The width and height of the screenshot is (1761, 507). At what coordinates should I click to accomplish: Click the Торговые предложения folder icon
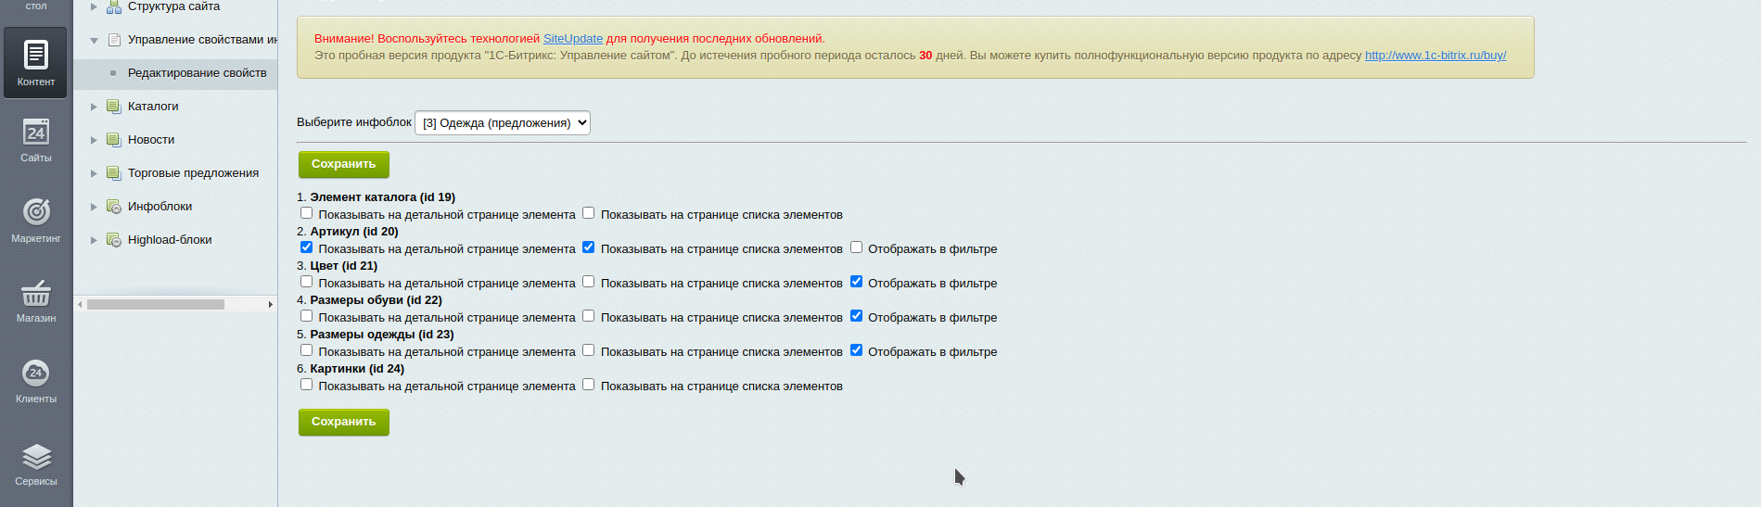[x=114, y=173]
